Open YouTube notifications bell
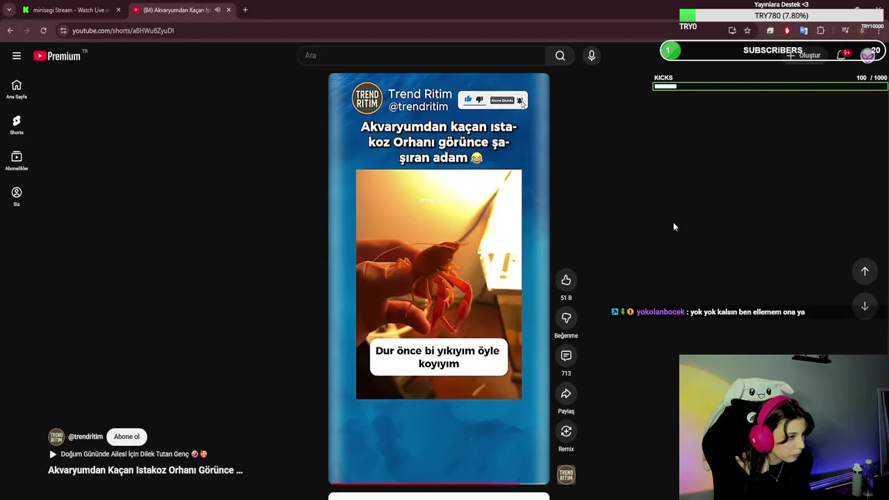 tap(841, 56)
